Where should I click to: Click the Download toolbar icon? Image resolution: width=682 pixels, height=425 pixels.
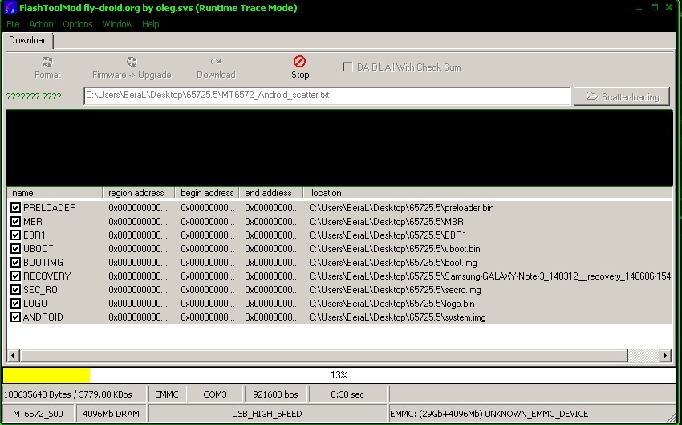tap(216, 62)
